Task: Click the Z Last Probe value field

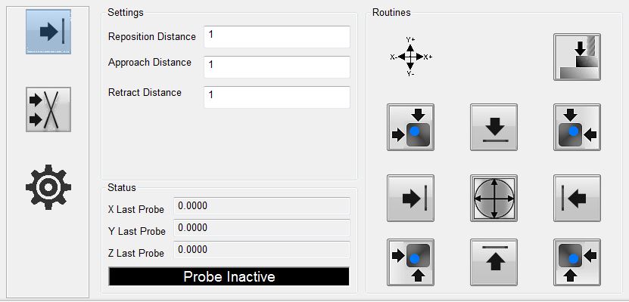Action: (x=261, y=250)
